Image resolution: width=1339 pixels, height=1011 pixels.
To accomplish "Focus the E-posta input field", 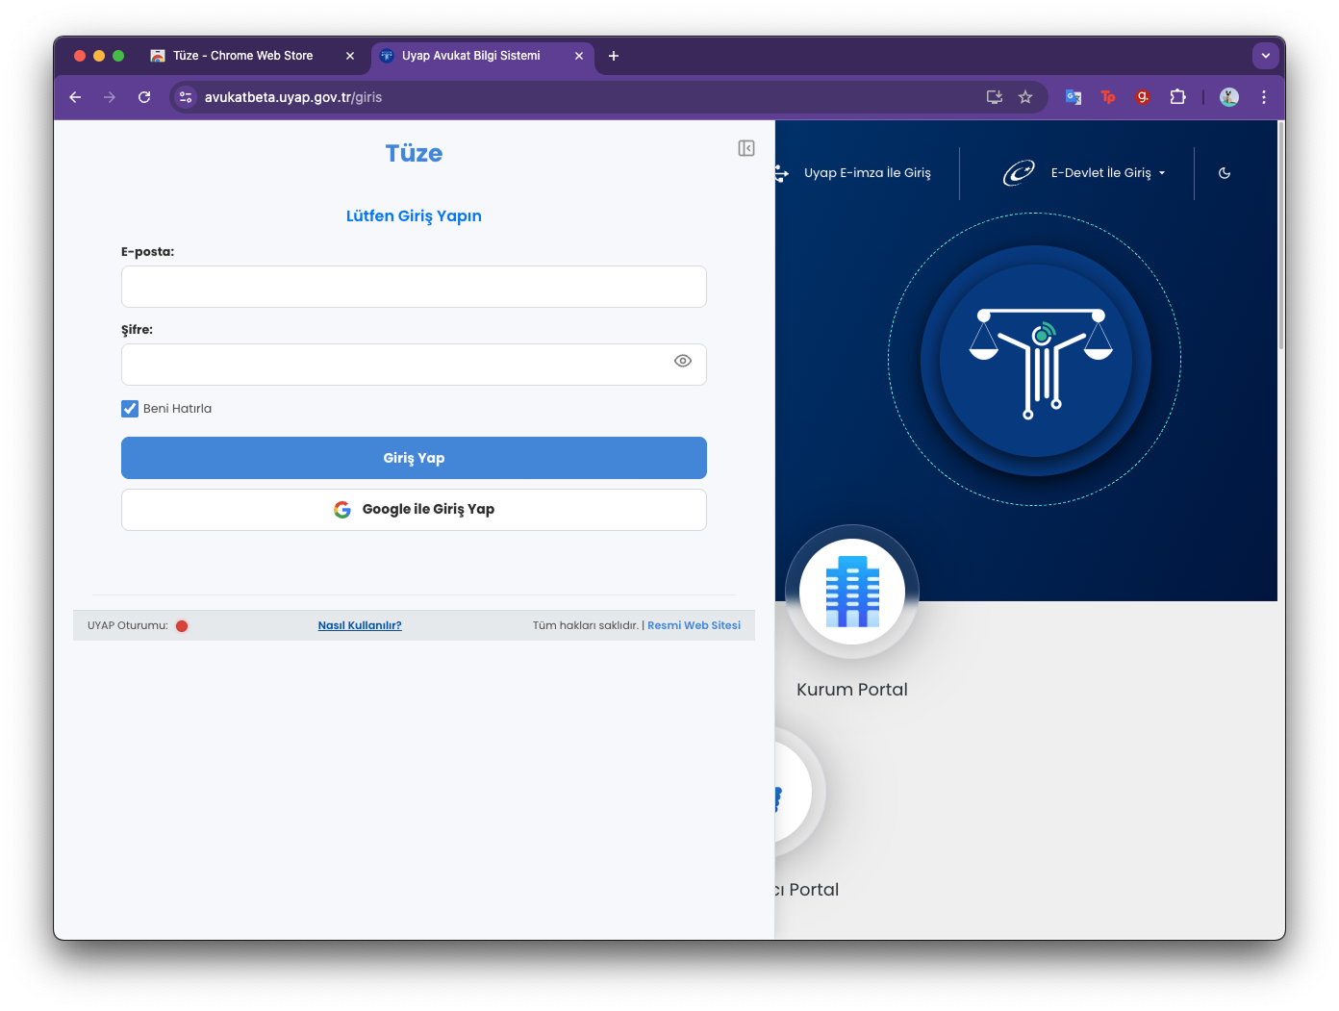I will 414,287.
